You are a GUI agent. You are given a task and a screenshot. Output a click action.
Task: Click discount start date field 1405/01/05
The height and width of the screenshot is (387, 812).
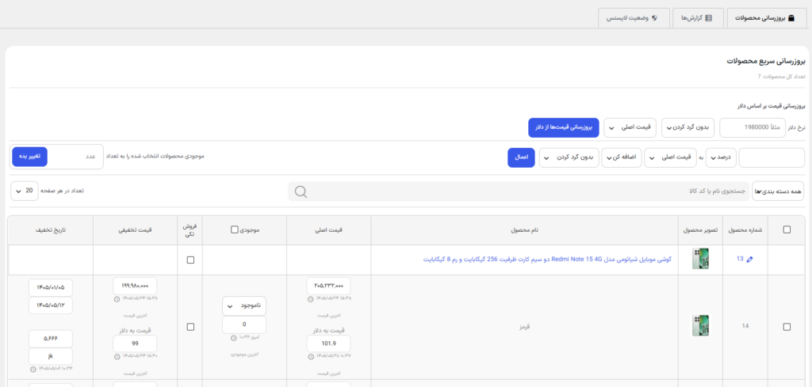click(51, 288)
